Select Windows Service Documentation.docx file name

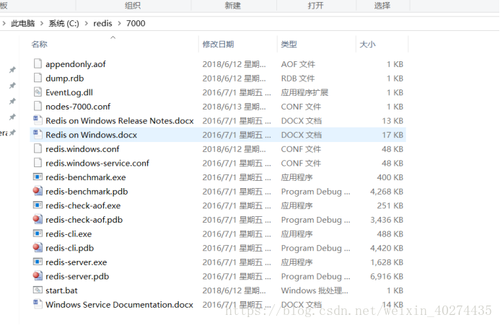pos(119,304)
